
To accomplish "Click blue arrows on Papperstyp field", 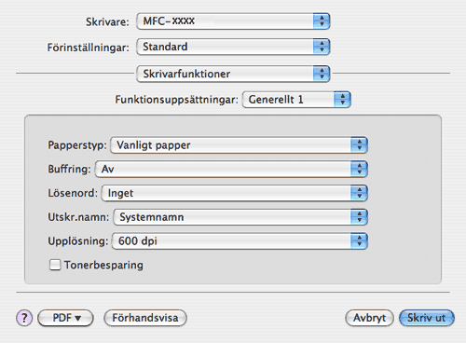I will coord(359,145).
